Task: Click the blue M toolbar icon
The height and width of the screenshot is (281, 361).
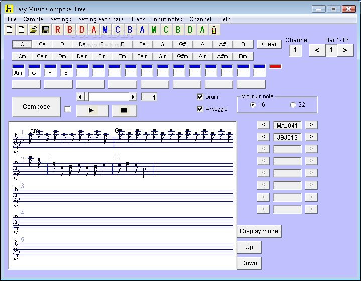Action: point(105,30)
